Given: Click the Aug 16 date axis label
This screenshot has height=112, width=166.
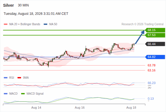Looking at the screenshot, I should pyautogui.click(x=80, y=108).
